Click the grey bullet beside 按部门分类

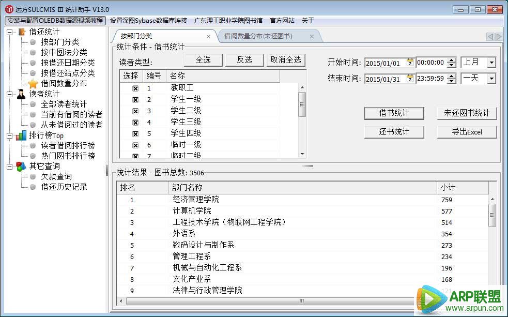point(33,42)
